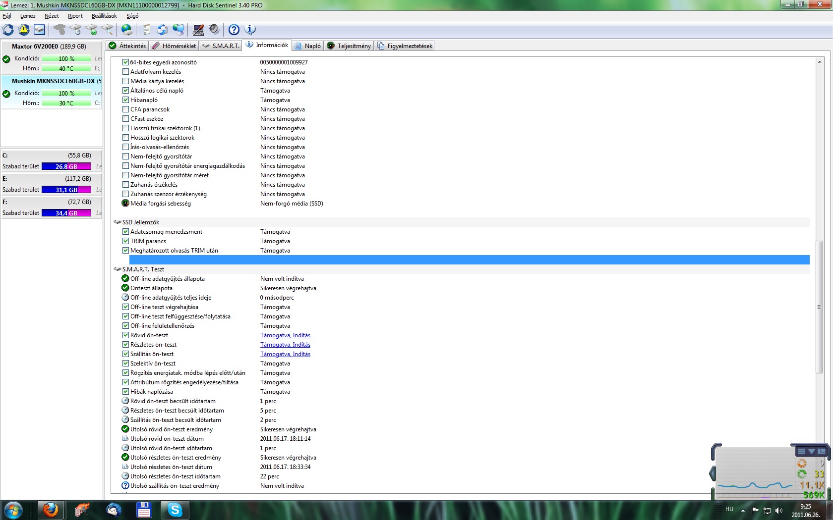Click the network icon in system tray

click(767, 510)
